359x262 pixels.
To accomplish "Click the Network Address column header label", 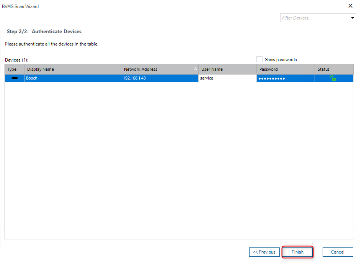I will (140, 69).
